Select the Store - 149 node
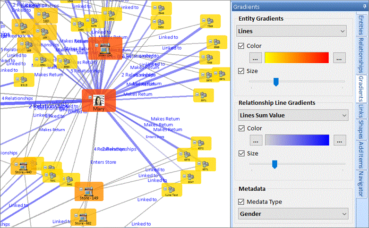 click(88, 192)
